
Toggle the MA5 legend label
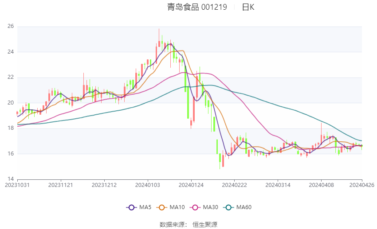click(145, 207)
